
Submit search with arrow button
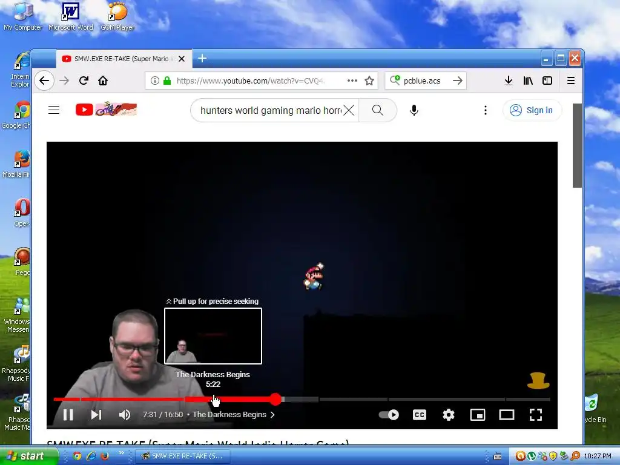point(458,81)
